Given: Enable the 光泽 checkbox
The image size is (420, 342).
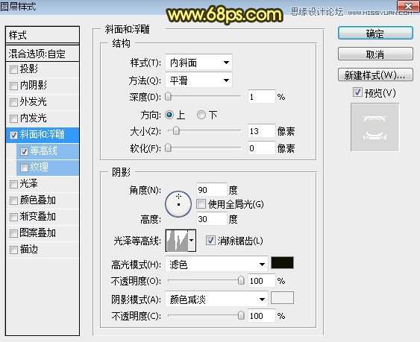Looking at the screenshot, I should coord(13,184).
